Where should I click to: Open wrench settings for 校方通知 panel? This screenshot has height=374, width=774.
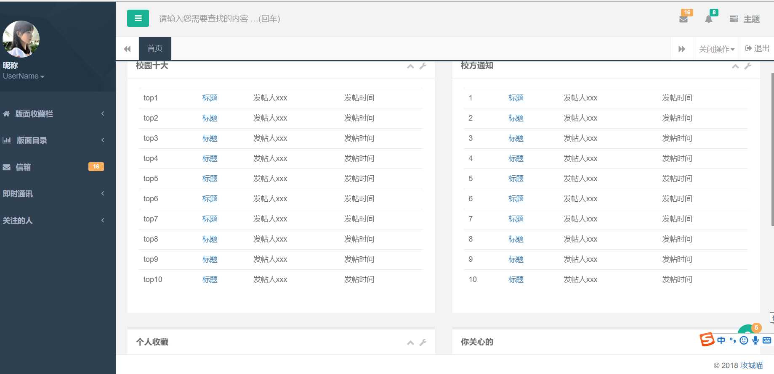[748, 66]
